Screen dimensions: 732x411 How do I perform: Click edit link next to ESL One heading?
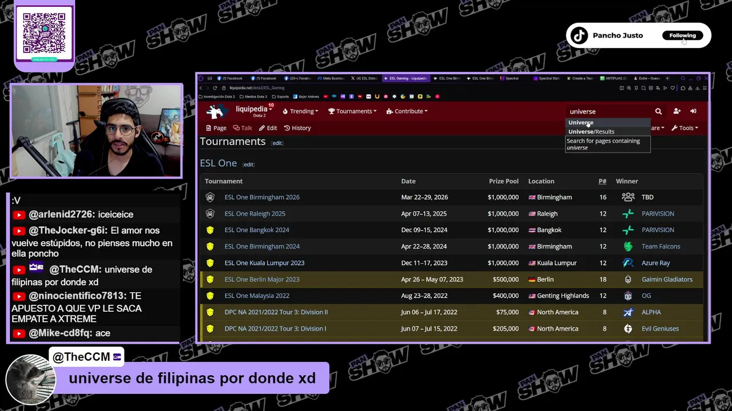click(x=248, y=164)
